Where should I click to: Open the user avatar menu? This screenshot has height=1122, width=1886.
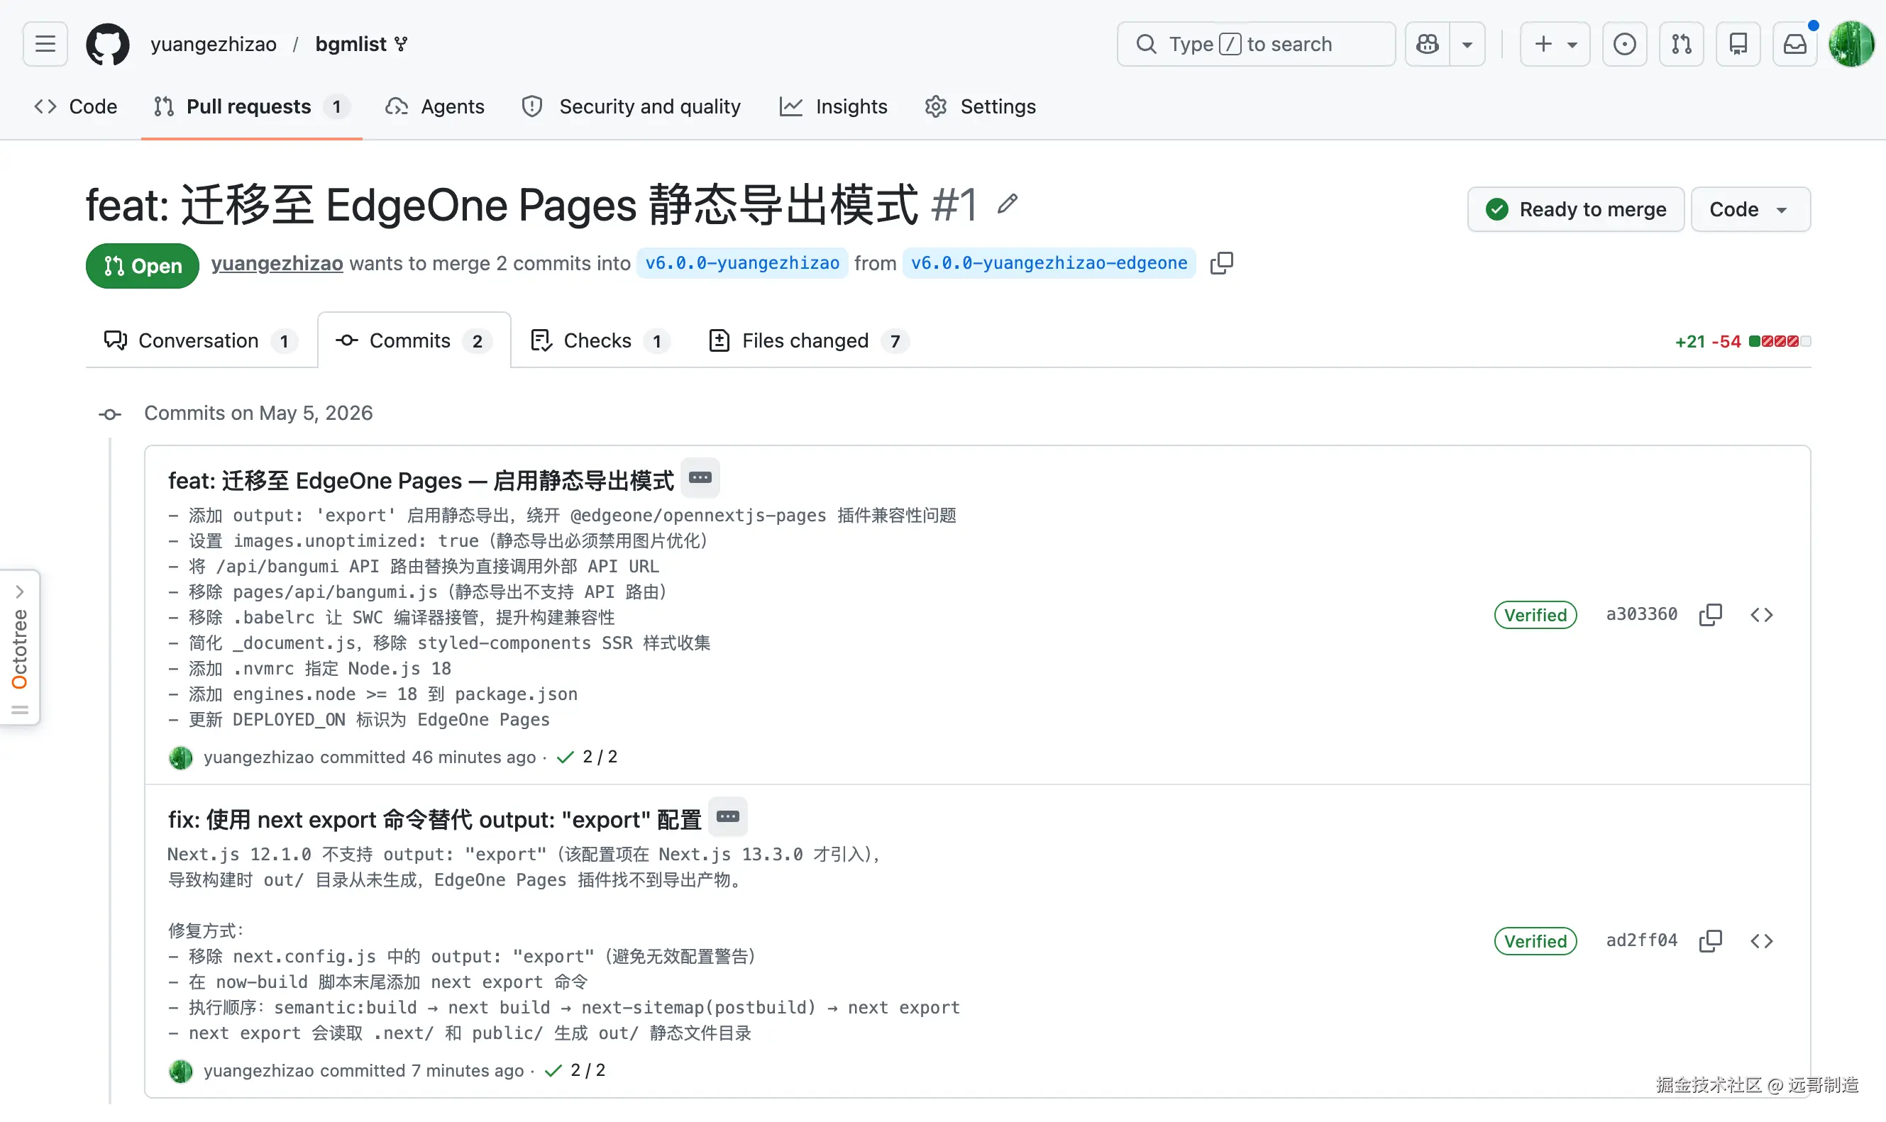[1851, 44]
